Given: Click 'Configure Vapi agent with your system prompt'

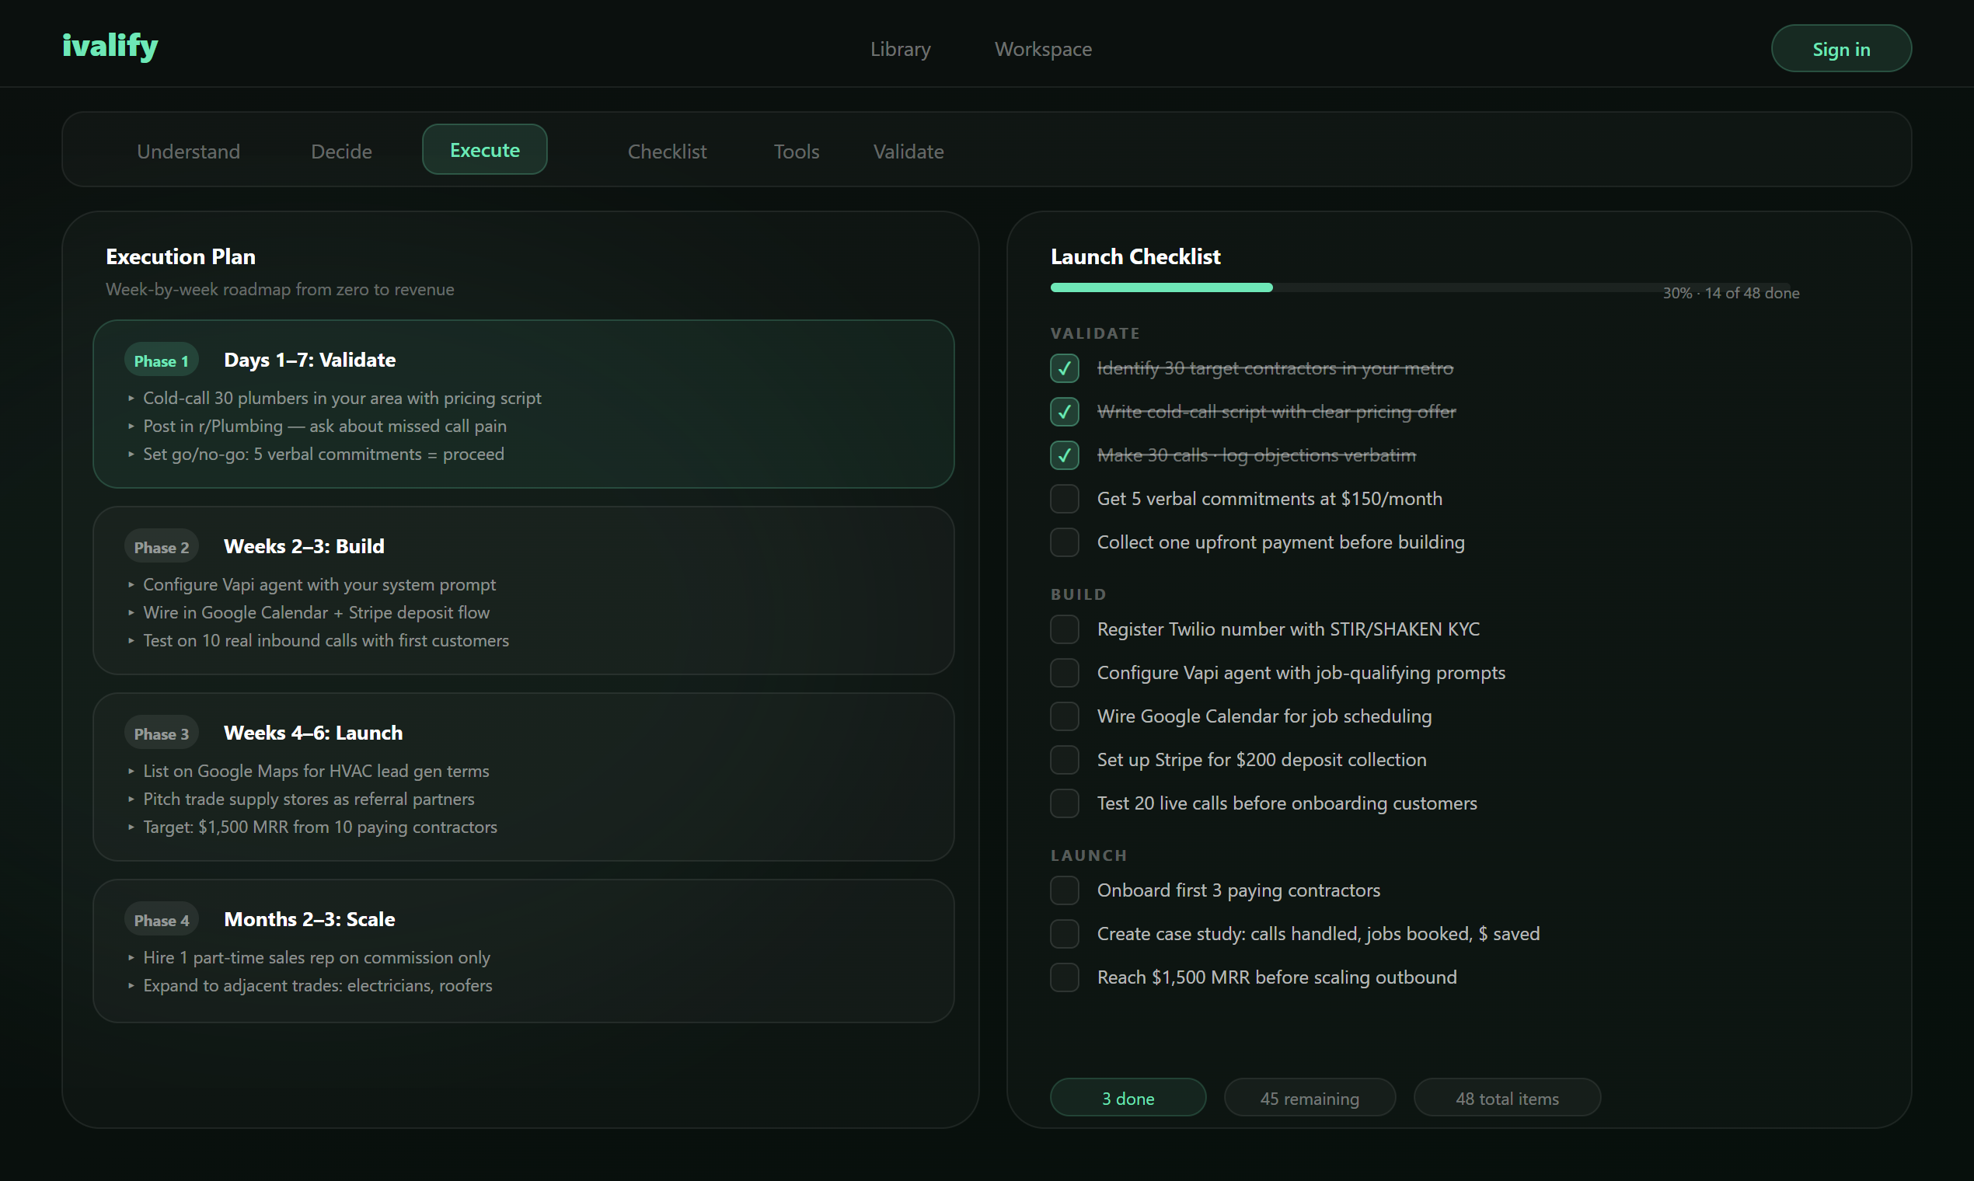Looking at the screenshot, I should (319, 585).
